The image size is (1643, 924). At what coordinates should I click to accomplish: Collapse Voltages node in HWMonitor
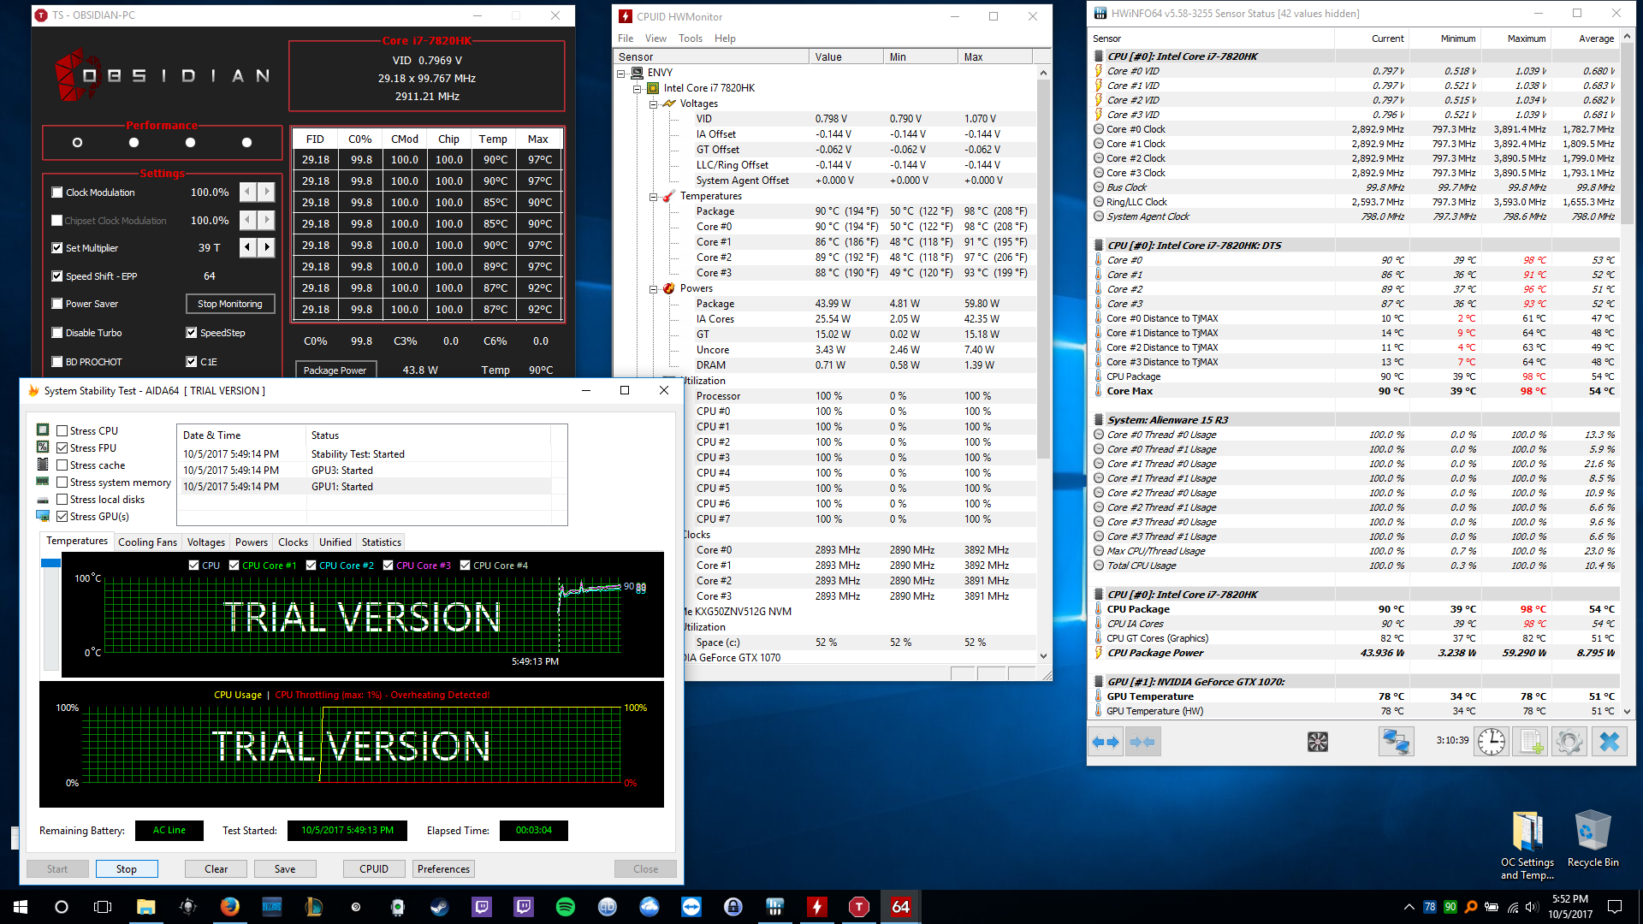coord(653,104)
